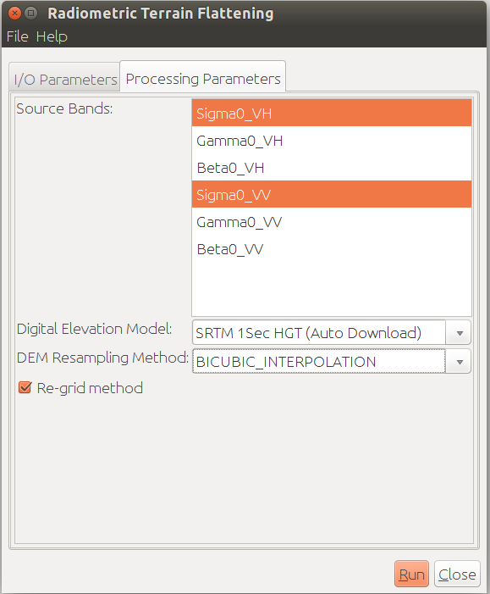Select the Beta0_VV source band

tap(332, 249)
